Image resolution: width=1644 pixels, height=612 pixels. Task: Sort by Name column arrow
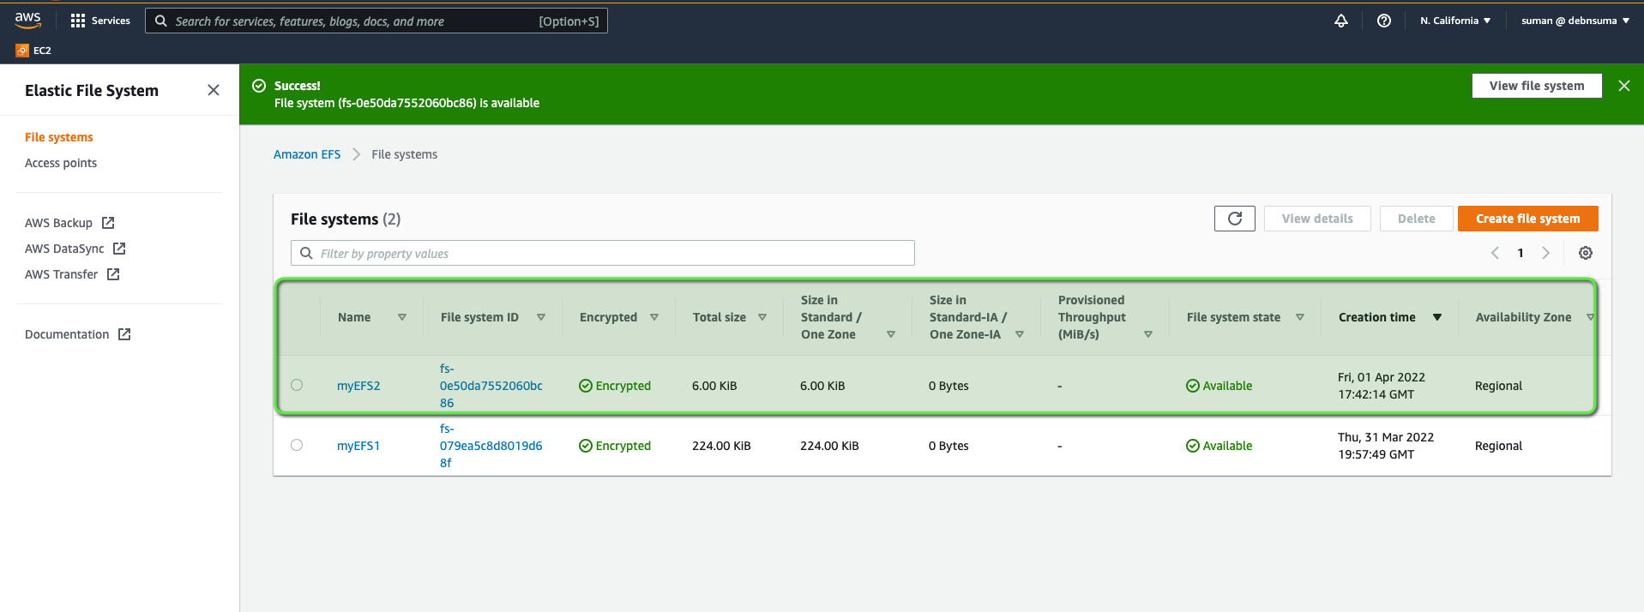[x=402, y=317]
